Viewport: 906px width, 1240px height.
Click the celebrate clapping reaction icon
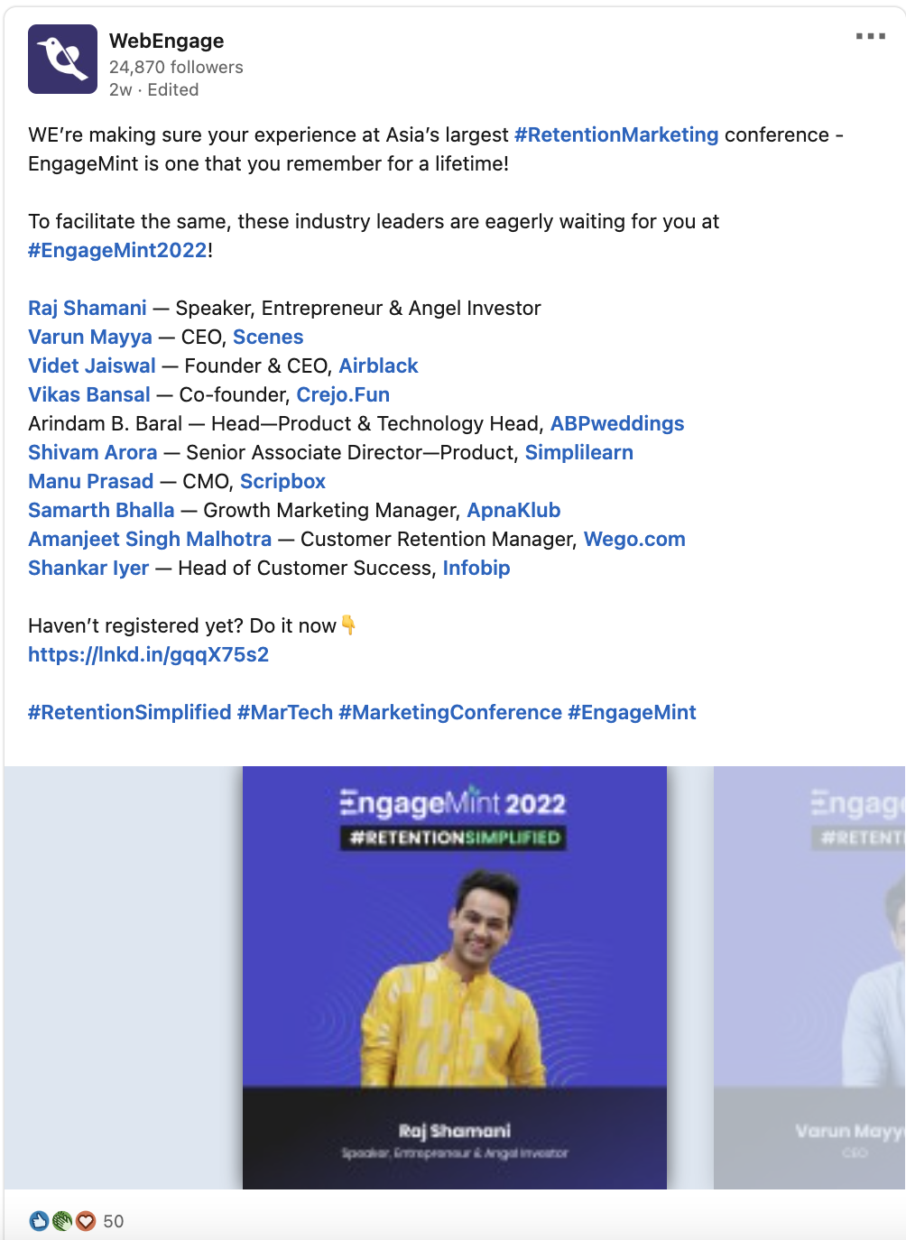pyautogui.click(x=62, y=1221)
